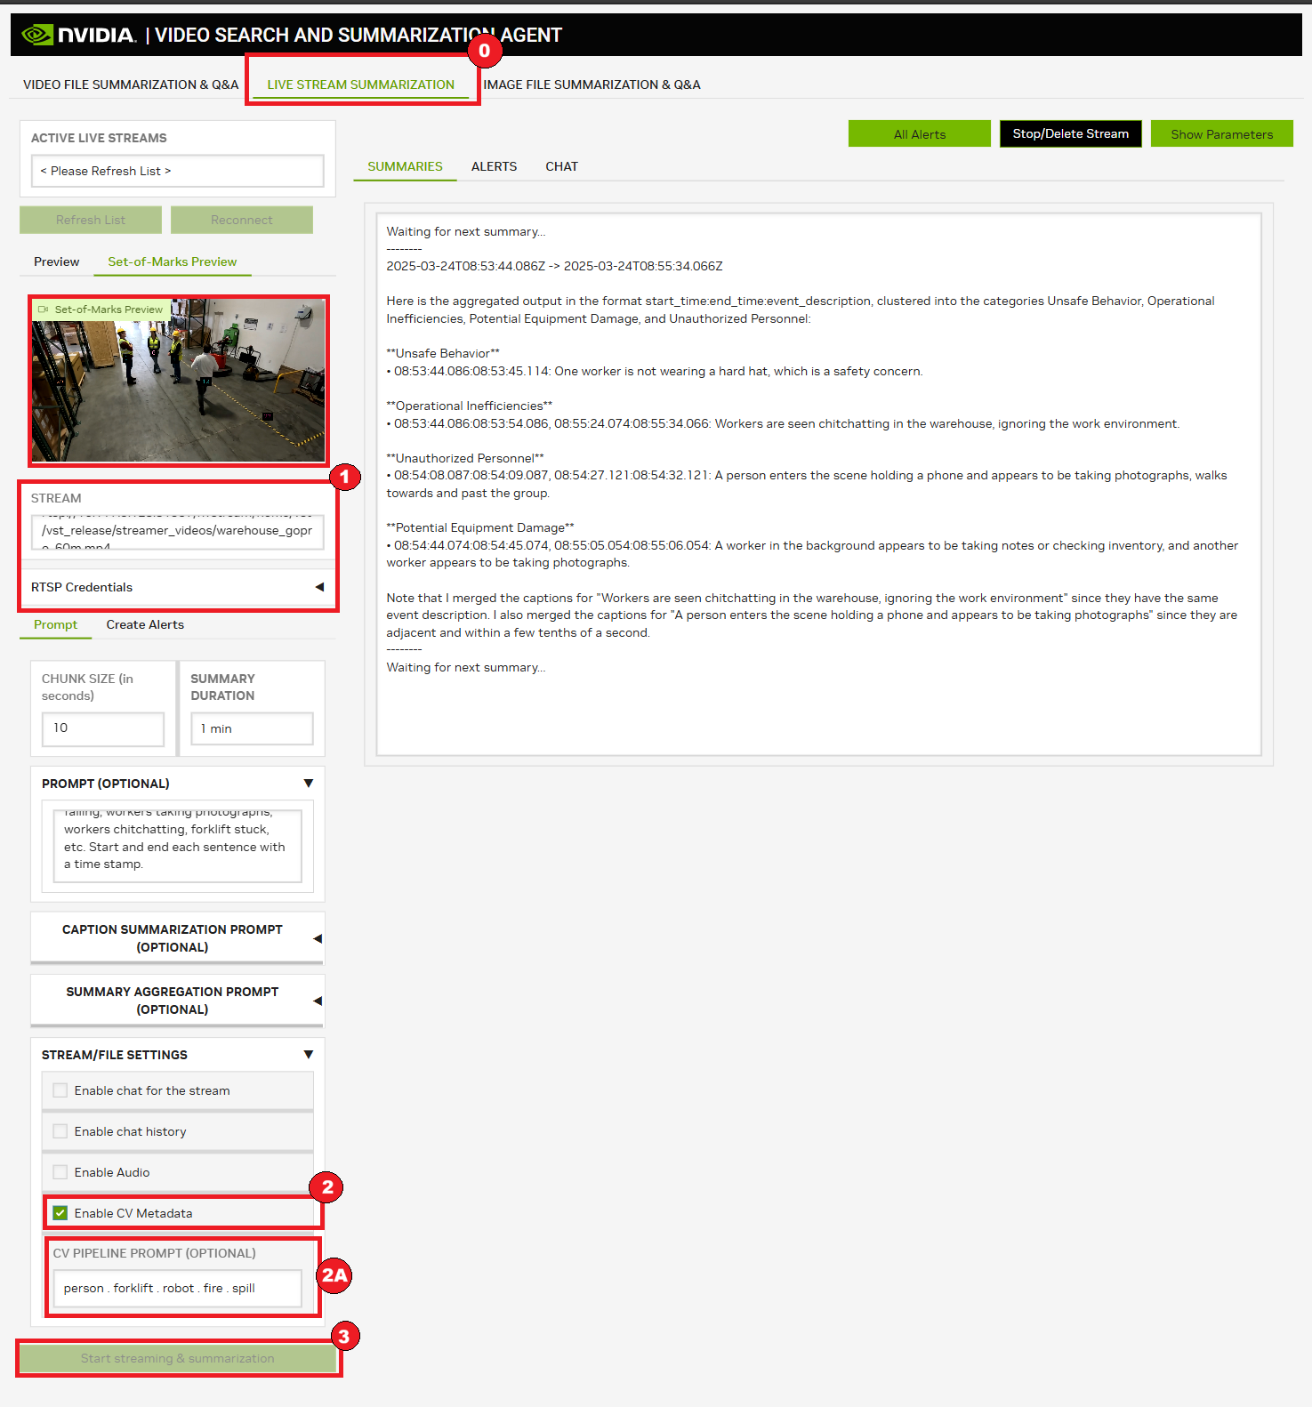Expand Summary Aggregation Prompt section
This screenshot has width=1312, height=1407.
[x=318, y=1001]
